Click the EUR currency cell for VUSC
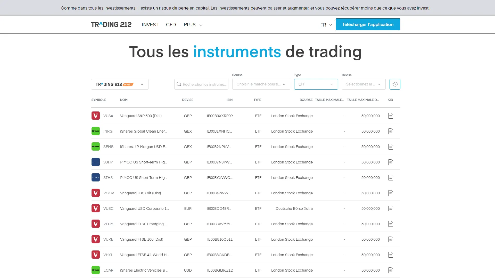This screenshot has width=495, height=278. pyautogui.click(x=188, y=208)
